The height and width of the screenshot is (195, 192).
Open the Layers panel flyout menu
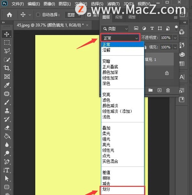[175, 17]
